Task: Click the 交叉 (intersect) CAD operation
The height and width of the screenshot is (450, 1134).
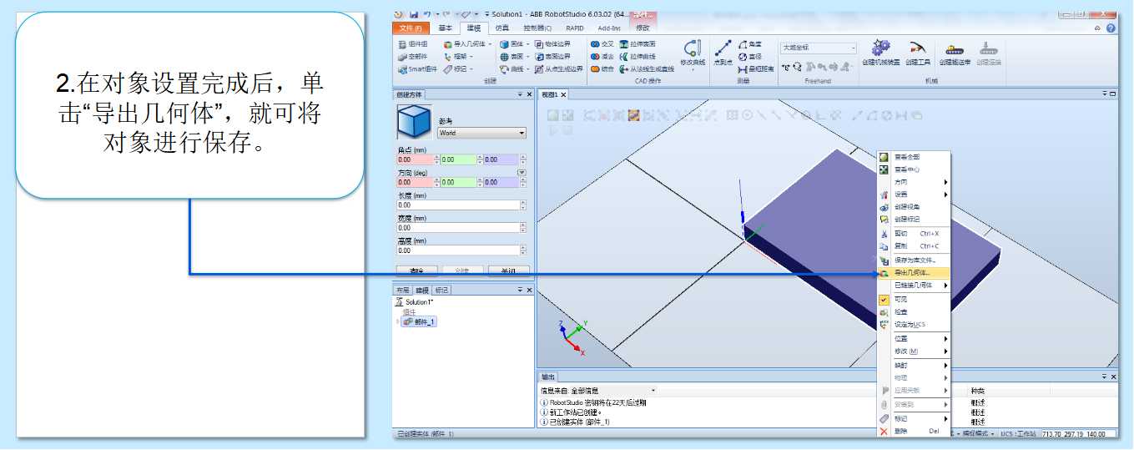Action: (x=602, y=44)
